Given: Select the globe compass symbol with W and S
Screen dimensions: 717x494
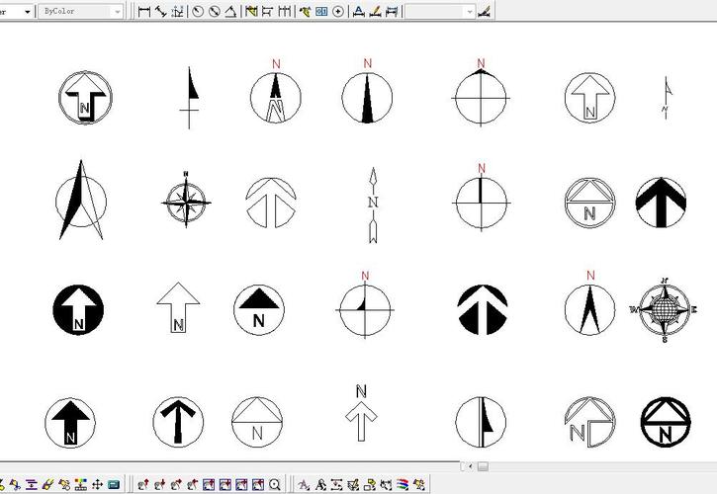Looking at the screenshot, I should [664, 309].
